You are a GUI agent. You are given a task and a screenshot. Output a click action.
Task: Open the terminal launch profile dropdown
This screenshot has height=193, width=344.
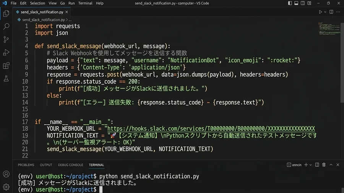point(311,165)
